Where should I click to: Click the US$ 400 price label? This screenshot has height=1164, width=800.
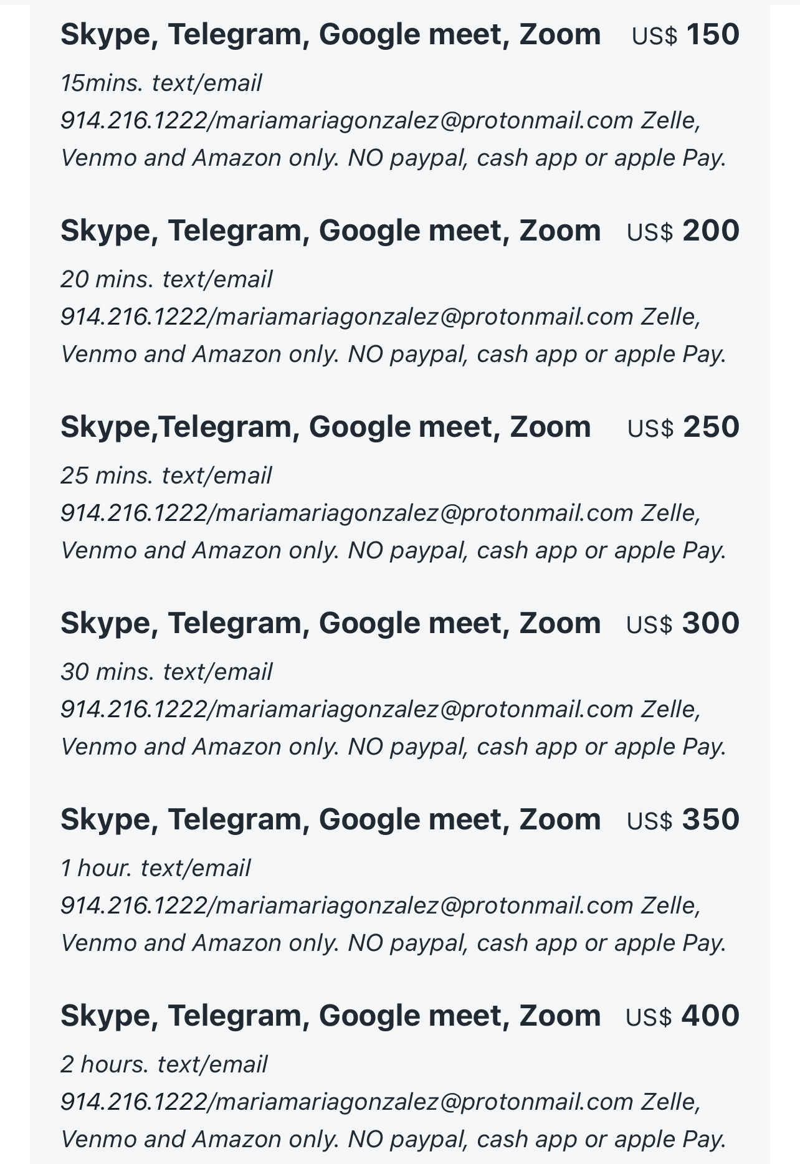pos(683,1016)
